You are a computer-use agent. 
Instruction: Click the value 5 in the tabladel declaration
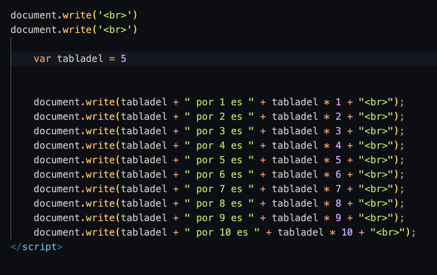coord(123,59)
